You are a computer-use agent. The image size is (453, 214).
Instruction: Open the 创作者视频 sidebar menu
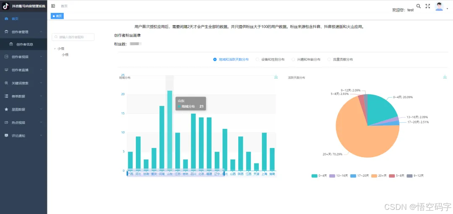[x=23, y=57]
